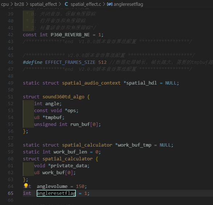This screenshot has height=205, width=213.
Task: Click '*ops' member on line 53
Action: tap(70, 111)
